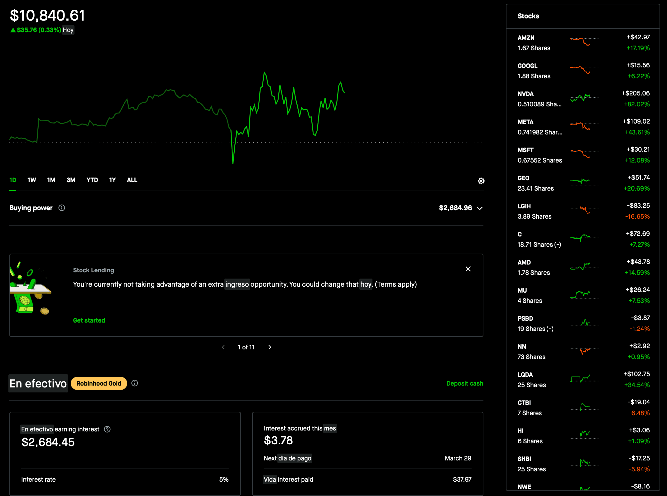Click LGIH loss value -$83.25
Image resolution: width=667 pixels, height=496 pixels.
pyautogui.click(x=638, y=206)
